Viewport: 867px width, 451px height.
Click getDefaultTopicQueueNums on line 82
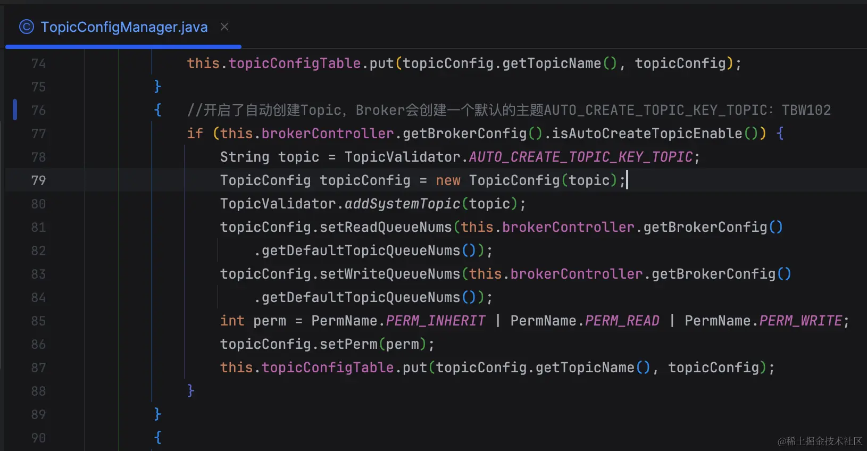point(361,250)
